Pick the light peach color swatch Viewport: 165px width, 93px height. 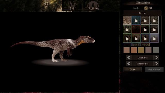(127, 50)
